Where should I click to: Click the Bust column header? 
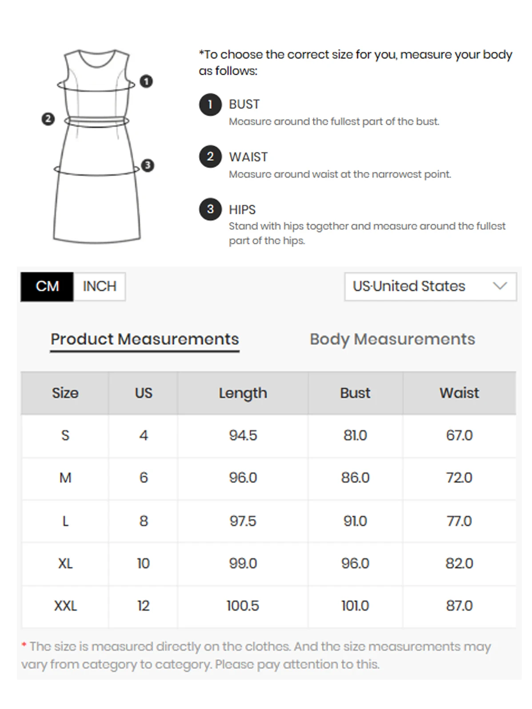tap(355, 393)
